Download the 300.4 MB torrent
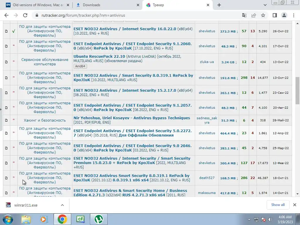Viewport: 300px width, 225px height. (229, 163)
